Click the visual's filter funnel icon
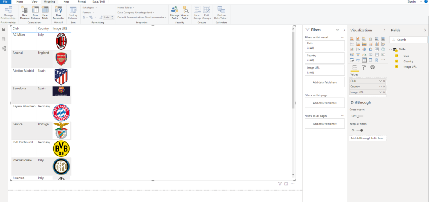The image size is (429, 202). click(280, 184)
